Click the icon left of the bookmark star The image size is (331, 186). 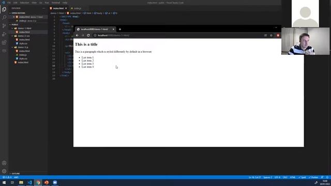pyautogui.click(x=265, y=35)
